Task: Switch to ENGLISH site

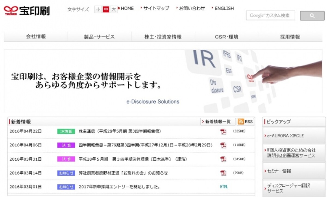Action: coord(224,8)
